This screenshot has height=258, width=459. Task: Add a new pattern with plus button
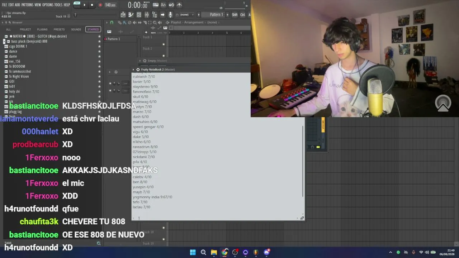point(227,15)
